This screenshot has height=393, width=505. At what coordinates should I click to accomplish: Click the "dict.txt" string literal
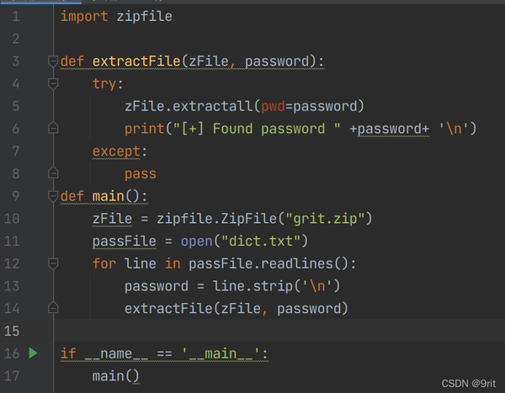coord(261,242)
